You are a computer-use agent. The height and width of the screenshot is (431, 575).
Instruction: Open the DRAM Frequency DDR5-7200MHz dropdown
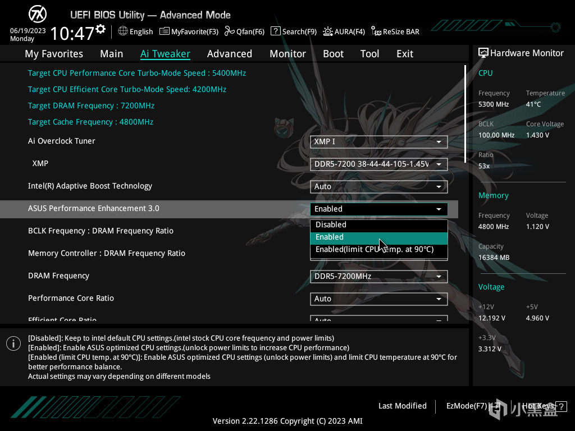pos(379,276)
